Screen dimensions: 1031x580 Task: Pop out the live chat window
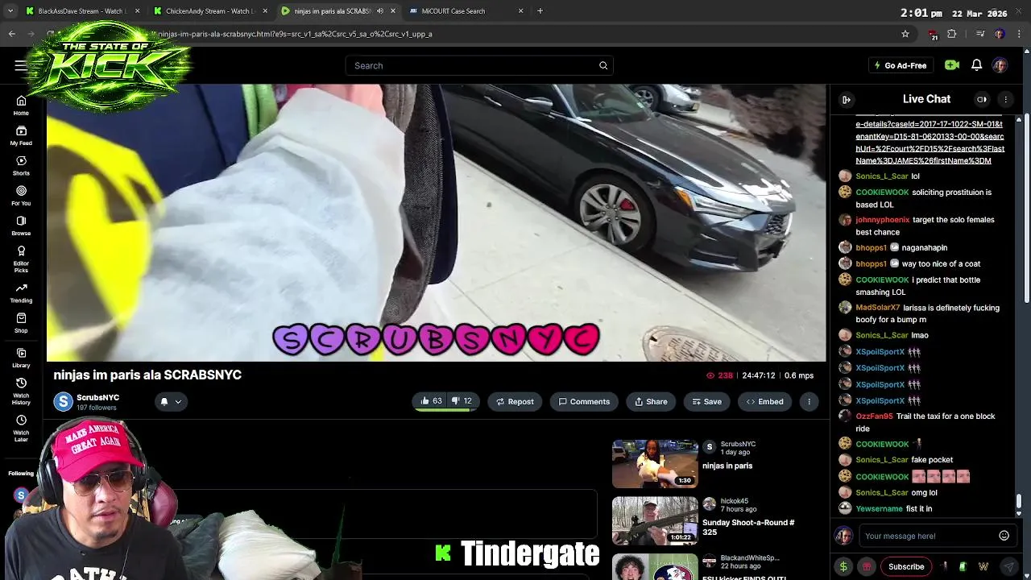(982, 99)
